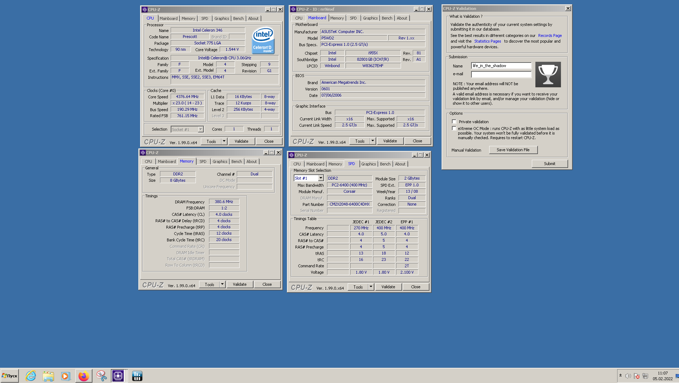Switch to Mainboard tab in CPU-tab window
Viewport: 679px width, 383px height.
[x=169, y=18]
